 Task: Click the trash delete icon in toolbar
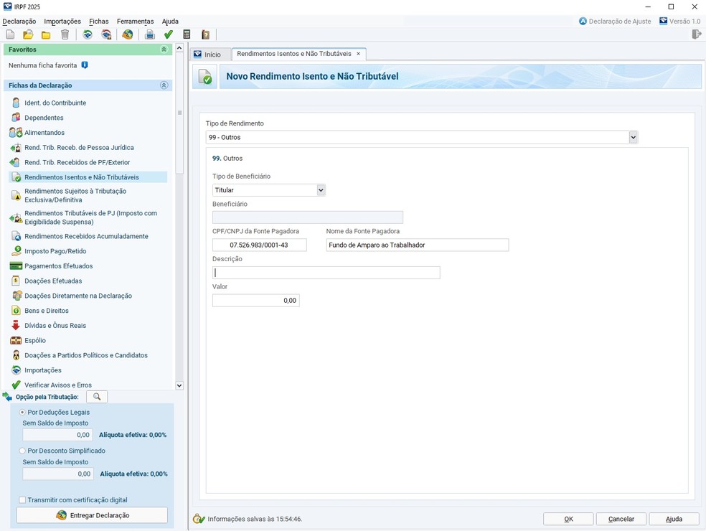pos(65,34)
